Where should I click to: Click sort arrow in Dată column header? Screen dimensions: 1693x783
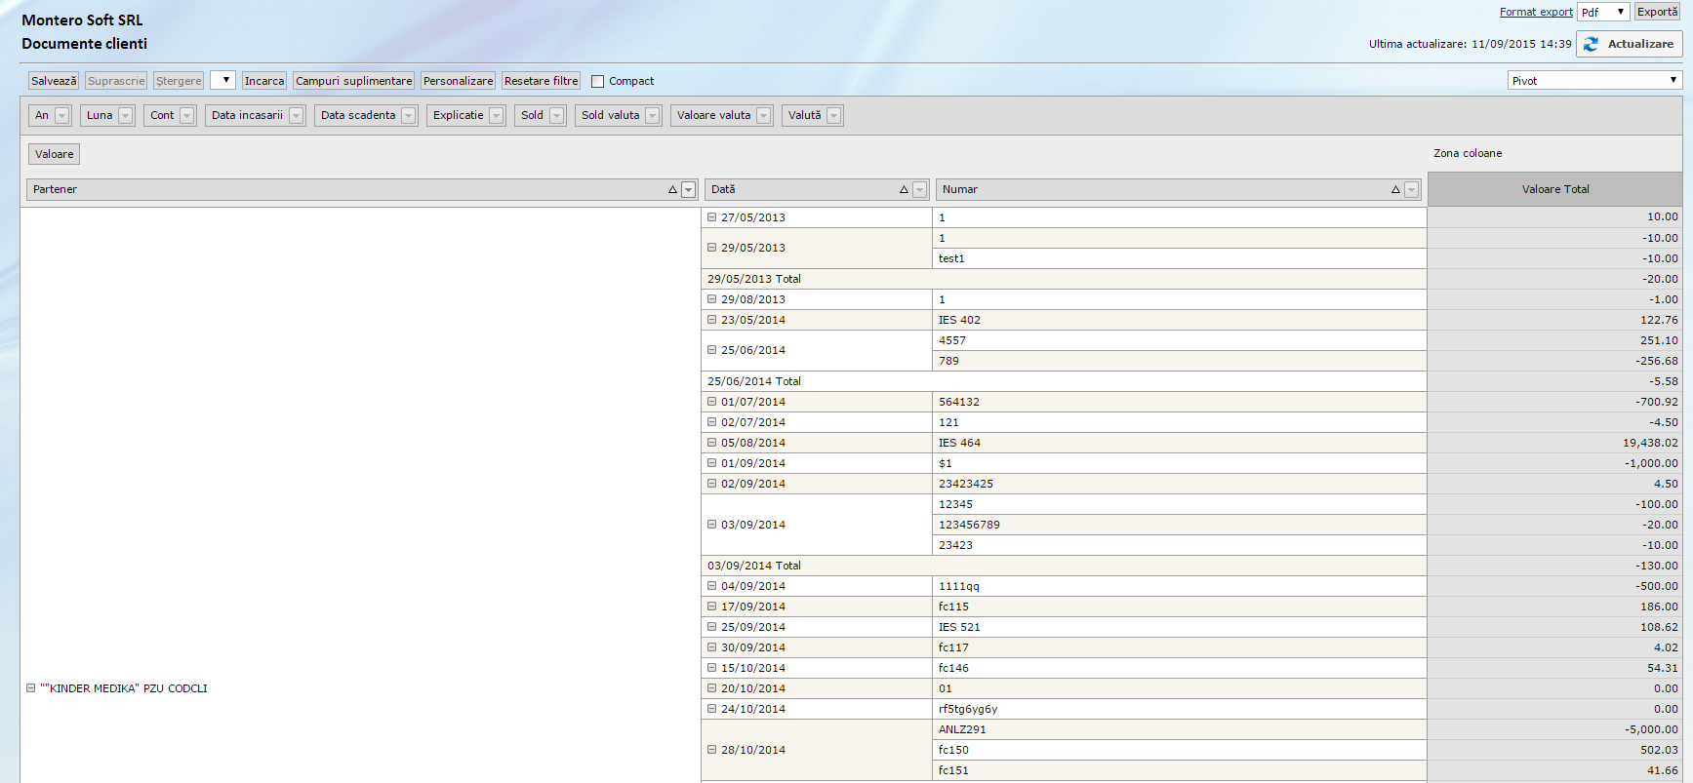click(904, 190)
